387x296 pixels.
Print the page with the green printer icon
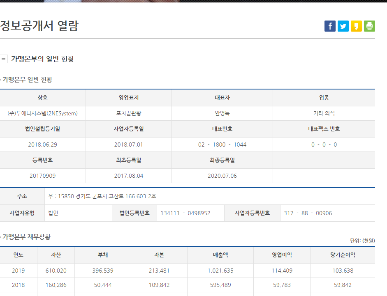[369, 26]
